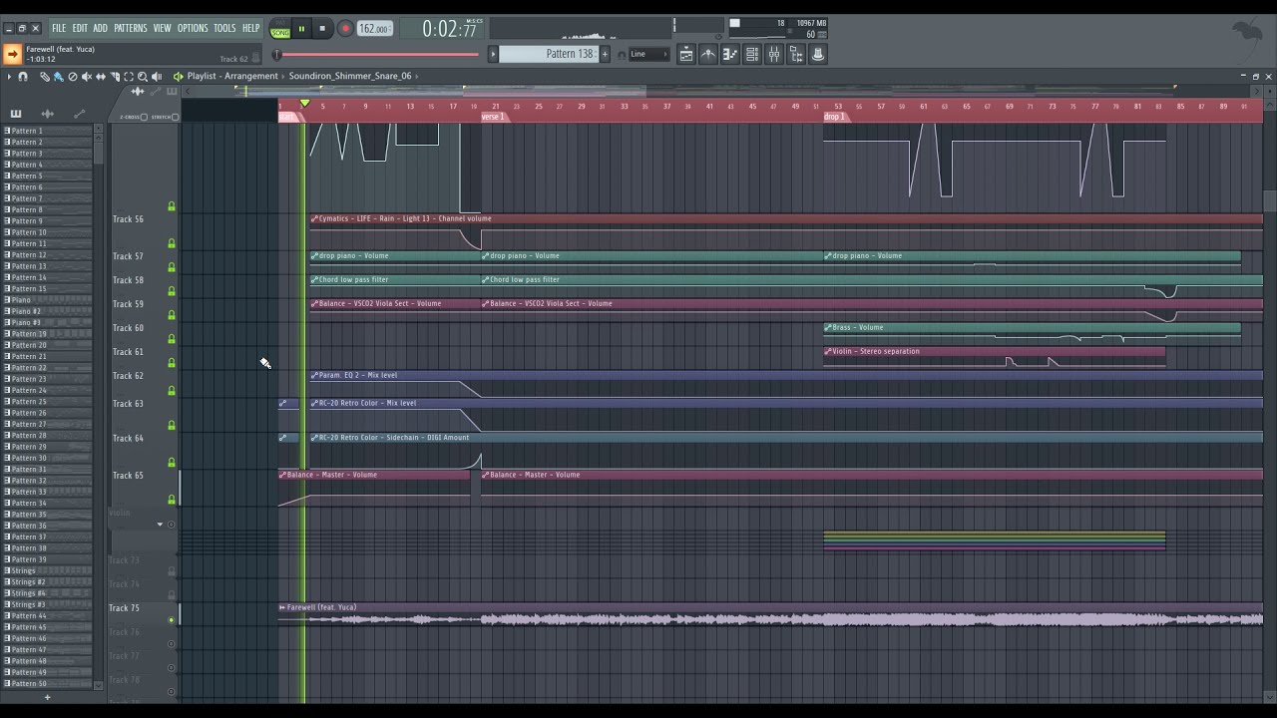Click the Playlist - Arrangement breadcrumb
The image size is (1277, 718).
tap(232, 76)
